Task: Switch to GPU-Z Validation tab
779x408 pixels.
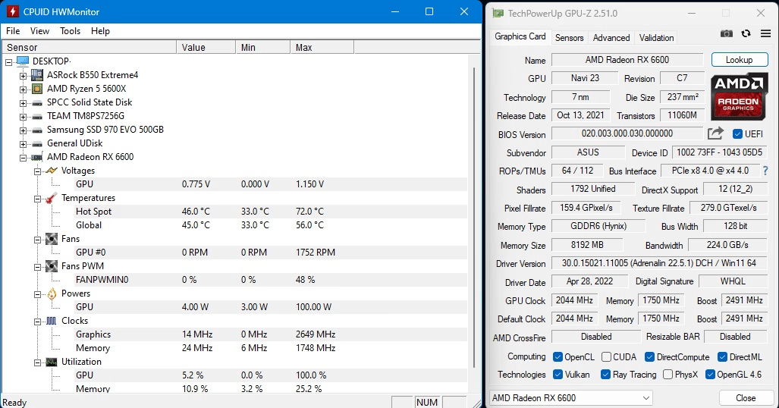Action: pos(656,38)
